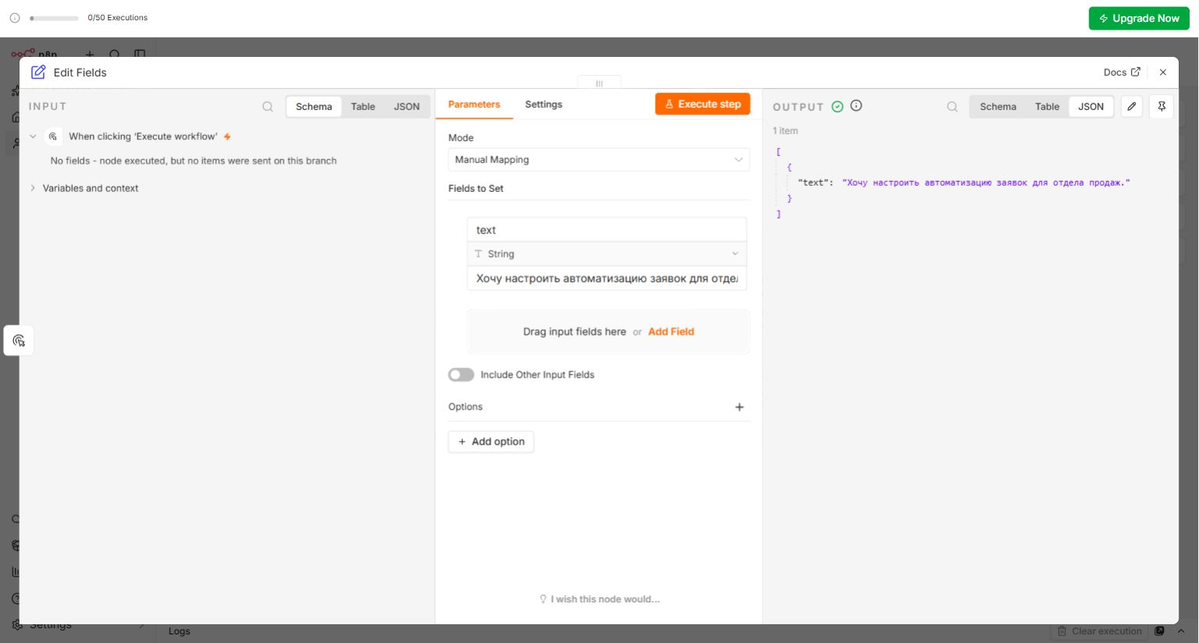Click the output info icon

pyautogui.click(x=856, y=105)
